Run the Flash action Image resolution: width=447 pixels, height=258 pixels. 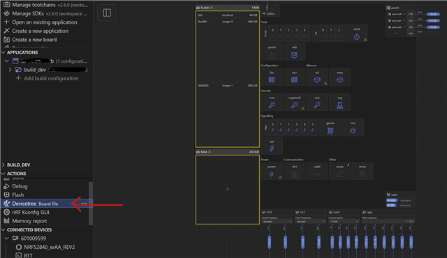click(14, 195)
